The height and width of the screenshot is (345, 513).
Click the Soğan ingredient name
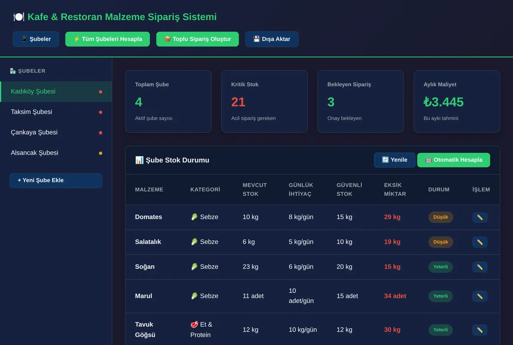click(x=145, y=267)
